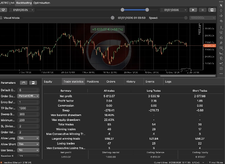The height and width of the screenshot is (164, 225).
Task: Open the History tab
Action: (130, 81)
